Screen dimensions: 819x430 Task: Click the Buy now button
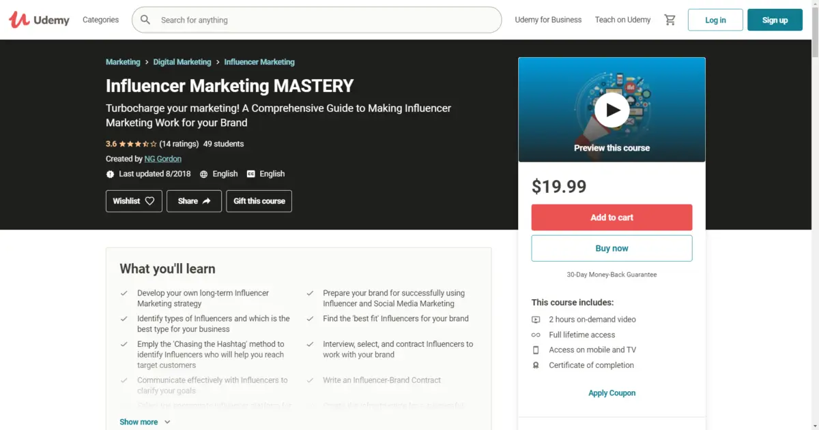[x=612, y=248]
